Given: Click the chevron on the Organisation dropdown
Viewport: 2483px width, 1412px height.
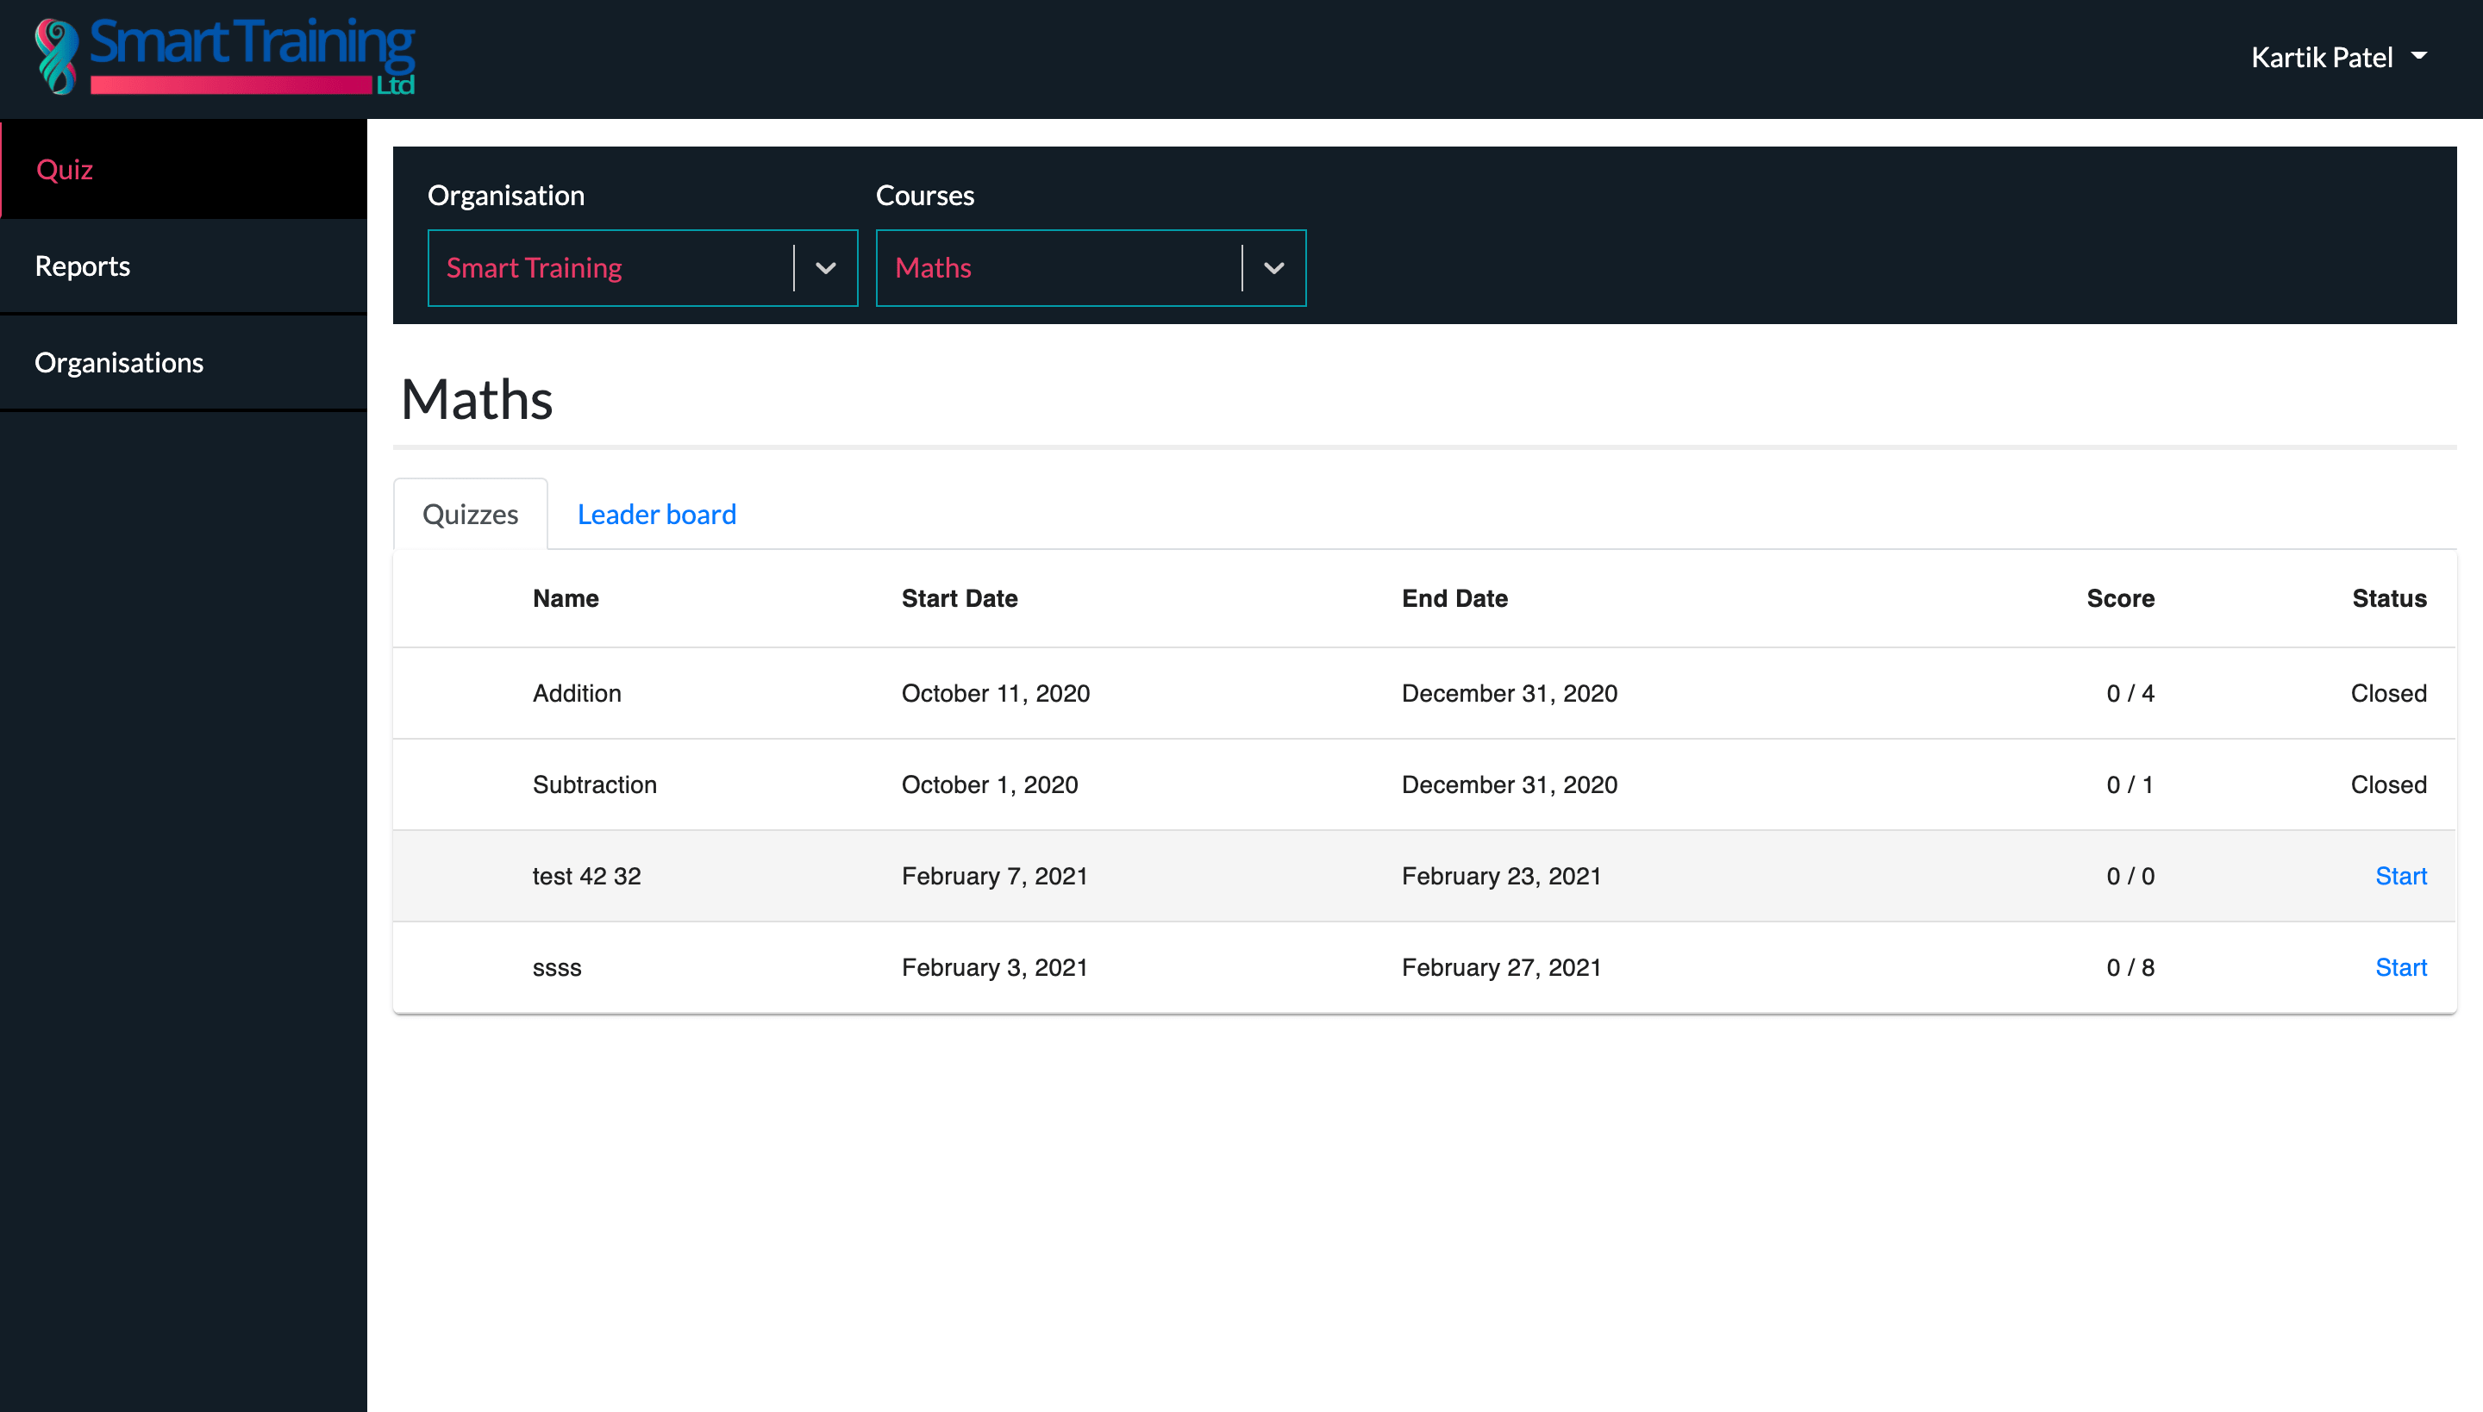Looking at the screenshot, I should point(825,269).
